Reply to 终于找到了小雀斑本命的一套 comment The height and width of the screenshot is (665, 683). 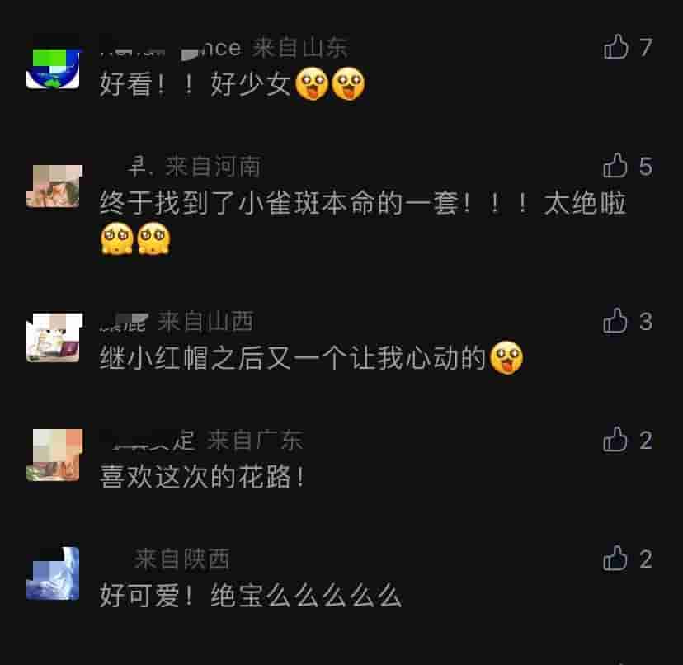point(363,221)
